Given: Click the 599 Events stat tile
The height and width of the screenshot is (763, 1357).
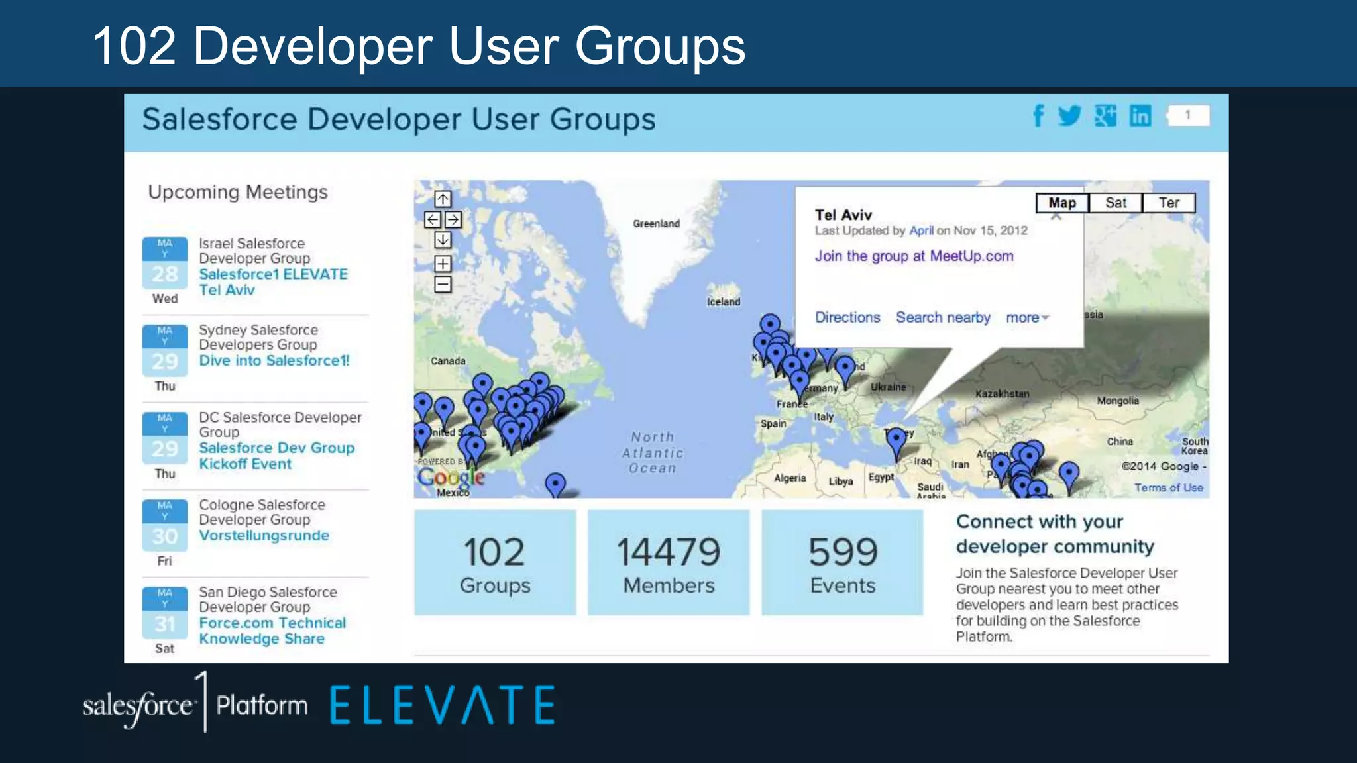Looking at the screenshot, I should (x=842, y=562).
